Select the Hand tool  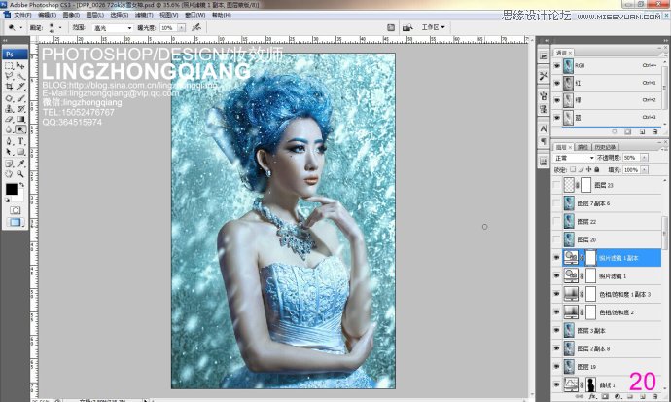click(x=9, y=174)
